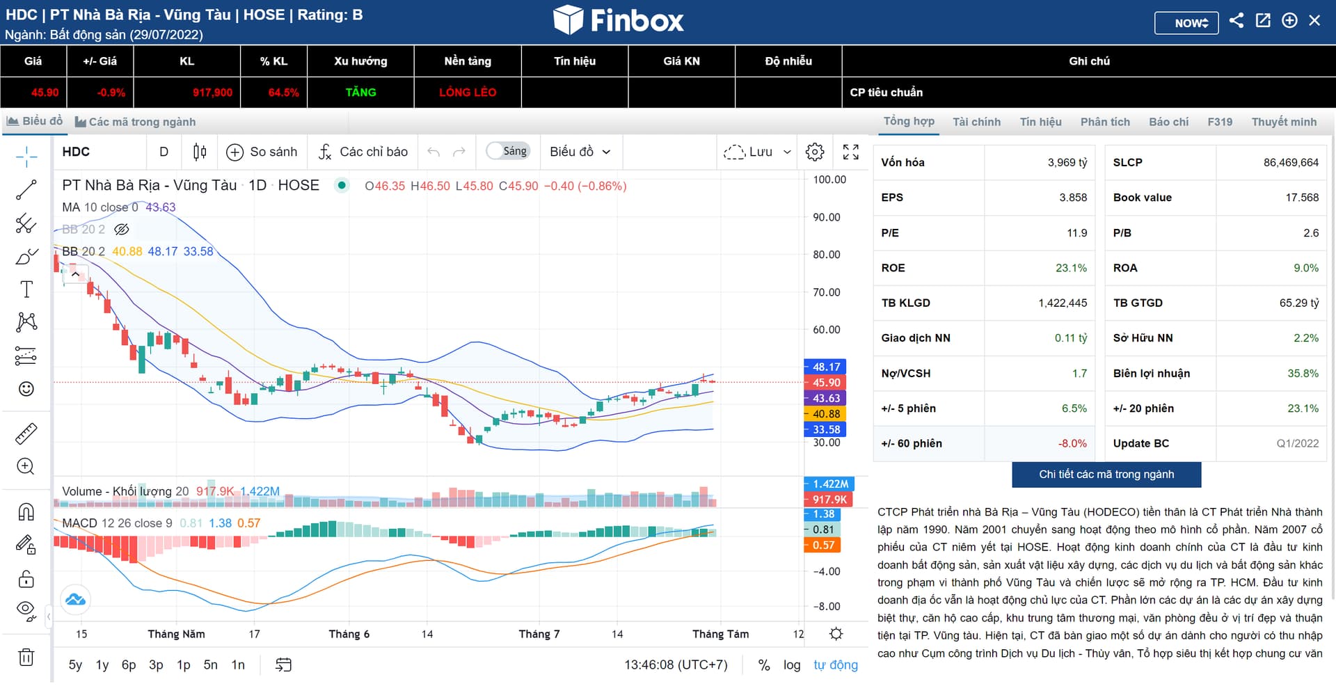Select the Tổng hợp tab

[909, 121]
